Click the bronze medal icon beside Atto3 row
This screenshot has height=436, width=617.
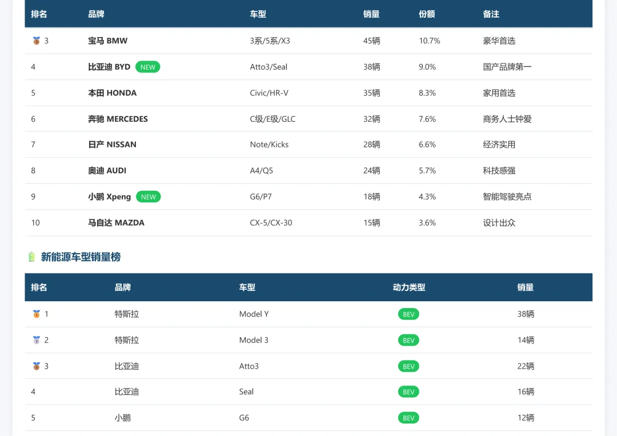pyautogui.click(x=36, y=366)
